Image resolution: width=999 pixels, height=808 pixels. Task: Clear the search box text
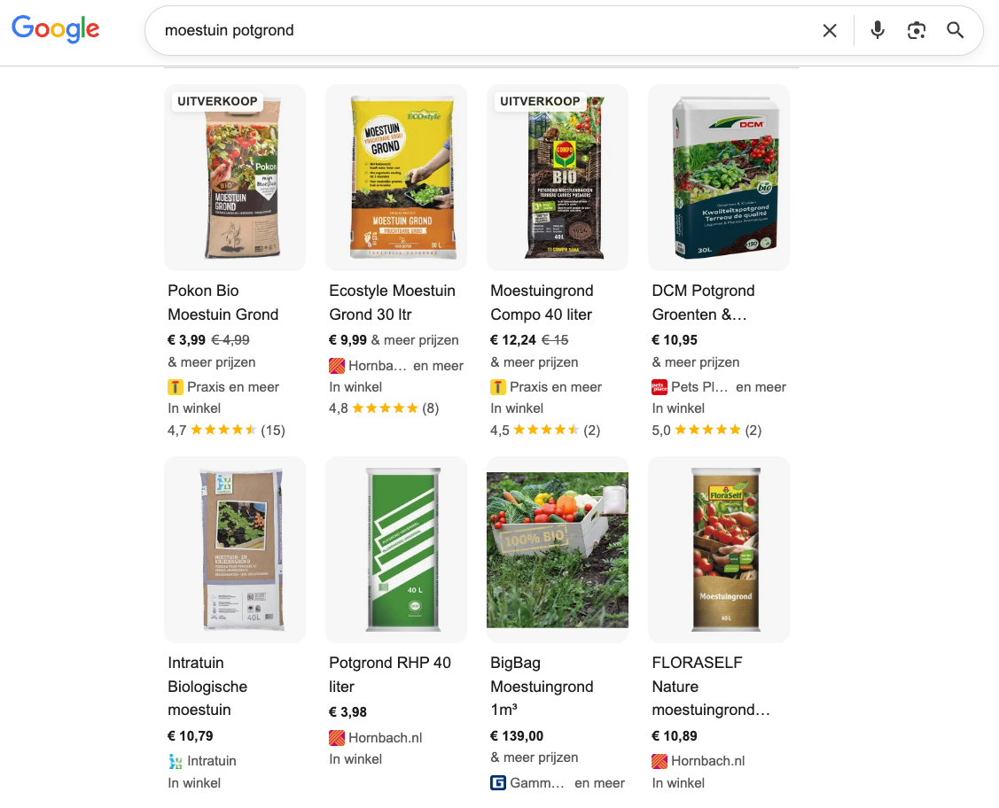(x=830, y=31)
